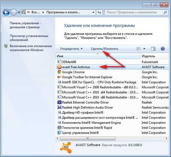
Task: Click icon of Visual C++ 2010 x64 Redistributable
Action: click(59, 92)
